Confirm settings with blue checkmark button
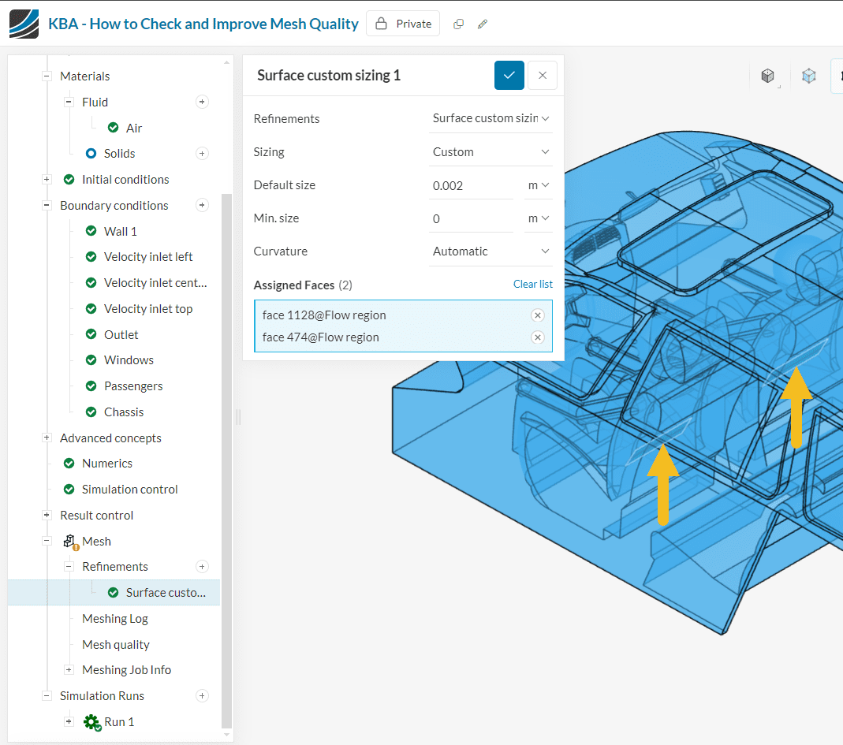843x745 pixels. point(509,75)
